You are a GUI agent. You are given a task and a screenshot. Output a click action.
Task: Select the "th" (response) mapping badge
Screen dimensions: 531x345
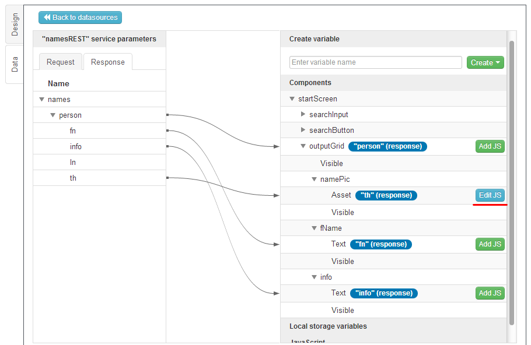click(386, 195)
